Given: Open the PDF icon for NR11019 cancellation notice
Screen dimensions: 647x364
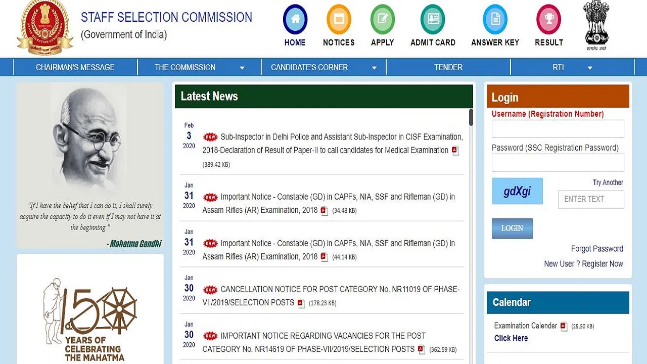Looking at the screenshot, I should click(301, 303).
